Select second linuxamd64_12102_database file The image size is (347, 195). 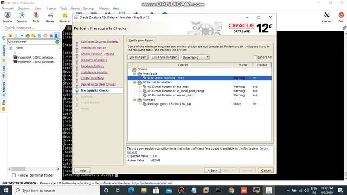(35, 62)
